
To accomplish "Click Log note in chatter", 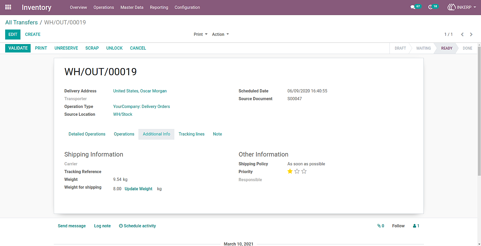I will (102, 226).
